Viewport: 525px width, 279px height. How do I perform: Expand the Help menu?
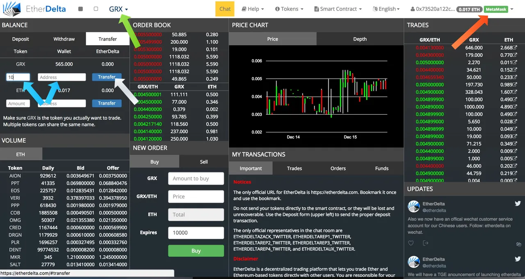(253, 9)
